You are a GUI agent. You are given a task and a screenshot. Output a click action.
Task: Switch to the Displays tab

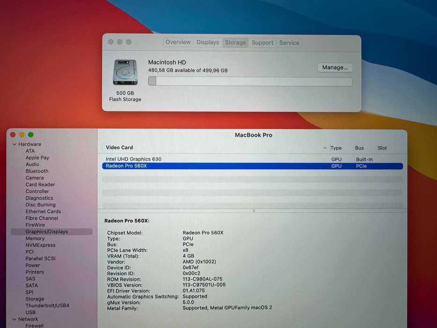click(207, 42)
